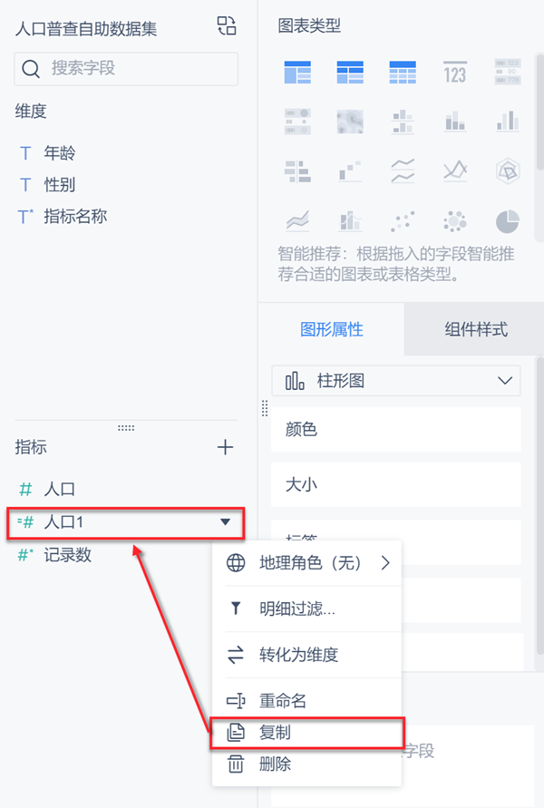Switch to the 组件样式 tab
Viewport: 544px width, 808px height.
(476, 329)
